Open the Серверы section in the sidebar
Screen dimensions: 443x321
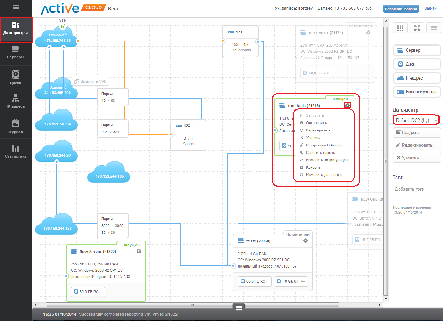click(16, 52)
